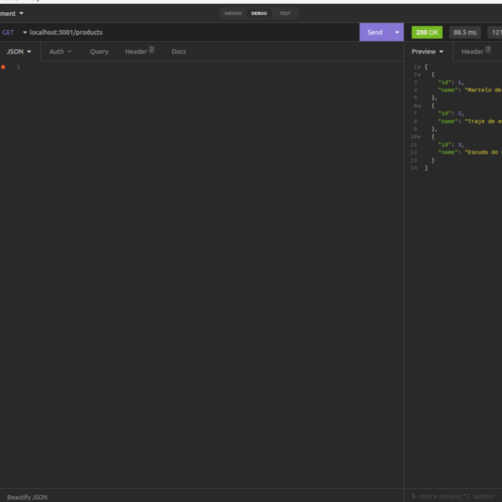This screenshot has width=502, height=502.
Task: Click the Send button
Action: [375, 32]
